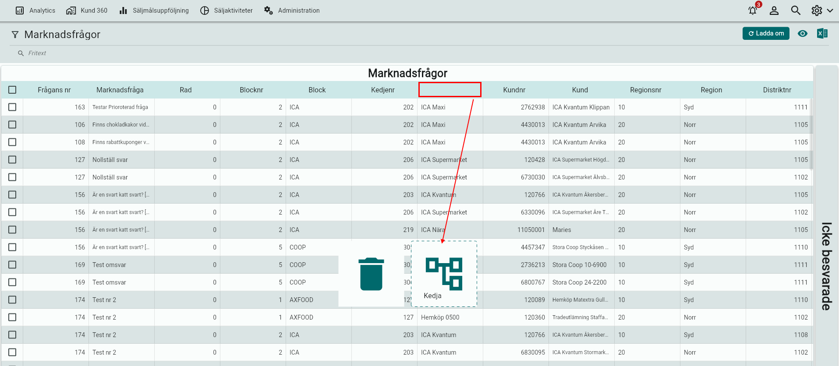Click the Säljaktiviteter pie chart icon
The height and width of the screenshot is (366, 839).
(205, 11)
